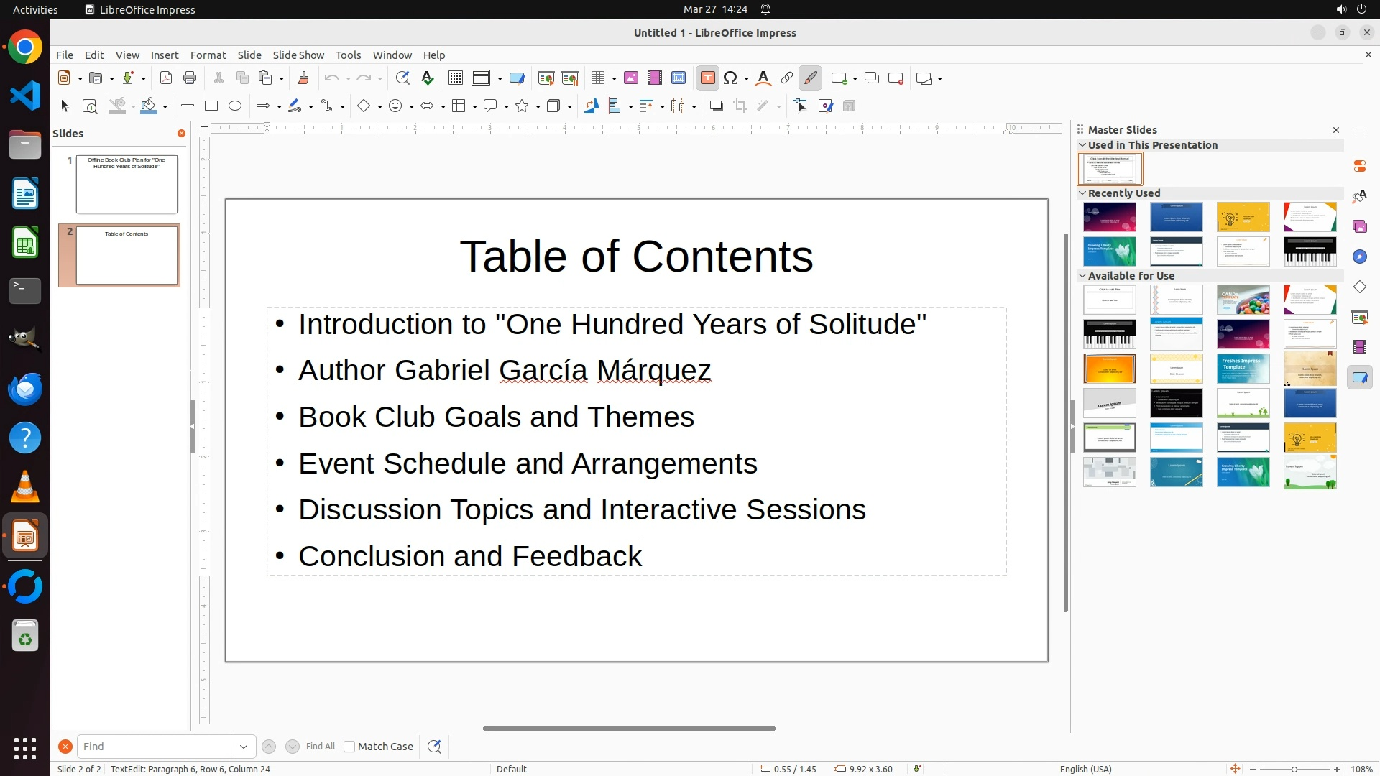
Task: Select the Ellipse drawing tool
Action: pyautogui.click(x=235, y=106)
